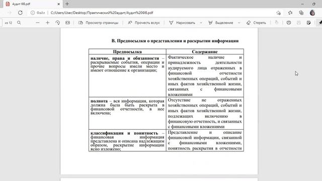Viewport: 322px width, 181px height.
Task: Click the Save As icon with pencil
Action: pos(308,23)
